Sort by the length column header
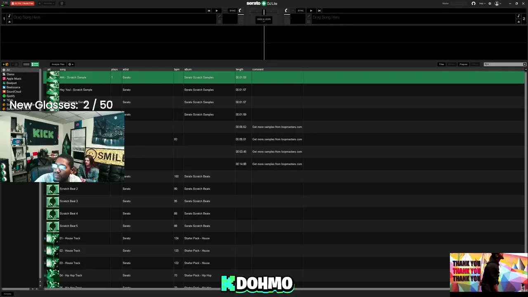This screenshot has height=297, width=528. pyautogui.click(x=239, y=69)
